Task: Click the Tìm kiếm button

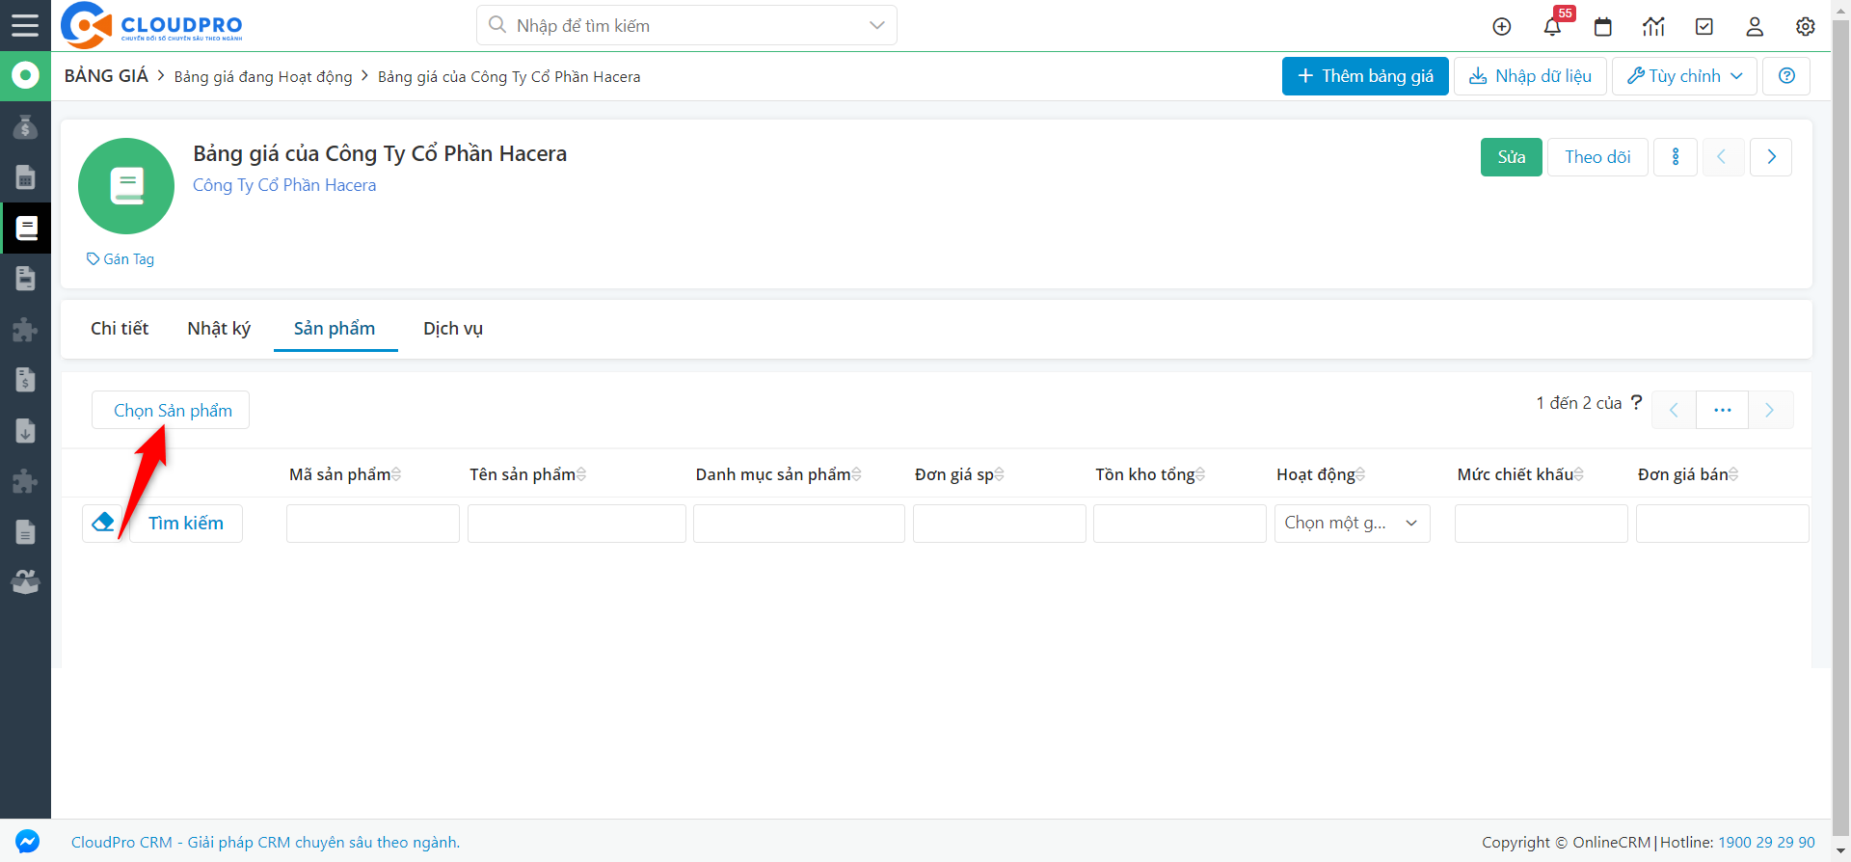Action: [186, 523]
